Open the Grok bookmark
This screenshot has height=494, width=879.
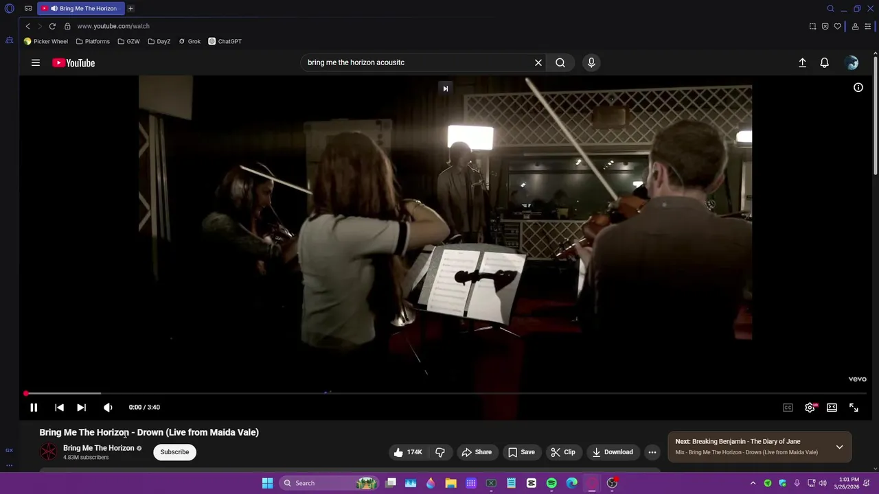coord(190,41)
